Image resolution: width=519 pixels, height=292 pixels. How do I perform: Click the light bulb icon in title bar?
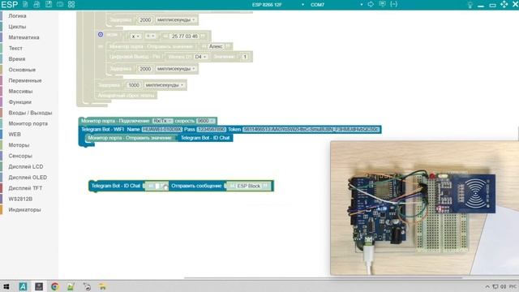[x=470, y=5]
